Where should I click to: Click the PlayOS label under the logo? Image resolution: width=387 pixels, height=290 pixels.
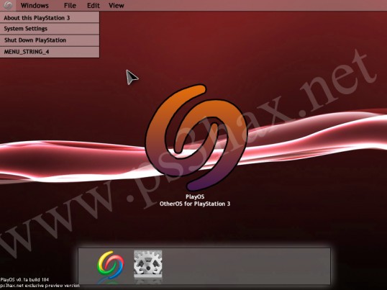195,196
